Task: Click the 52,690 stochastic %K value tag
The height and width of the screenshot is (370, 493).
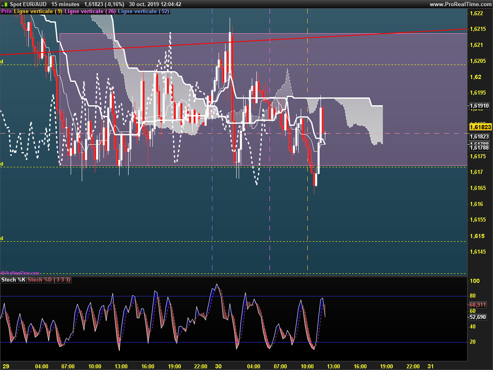Action: 478,317
